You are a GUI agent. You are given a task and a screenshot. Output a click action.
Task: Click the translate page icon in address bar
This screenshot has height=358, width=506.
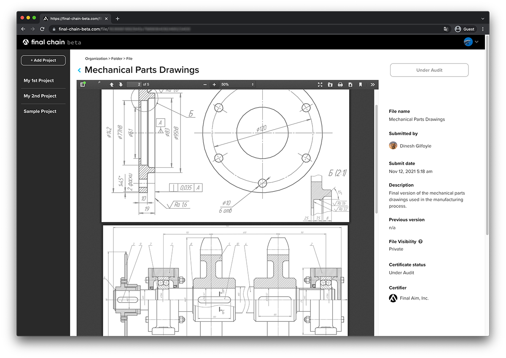coord(446,29)
